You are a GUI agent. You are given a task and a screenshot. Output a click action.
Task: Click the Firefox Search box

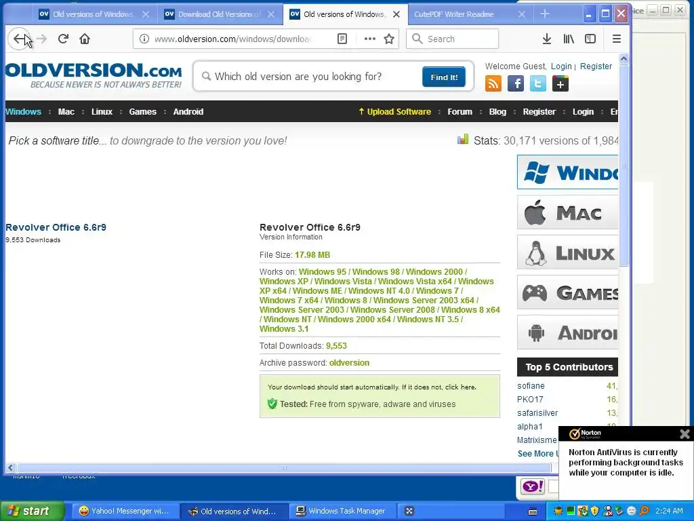(452, 39)
